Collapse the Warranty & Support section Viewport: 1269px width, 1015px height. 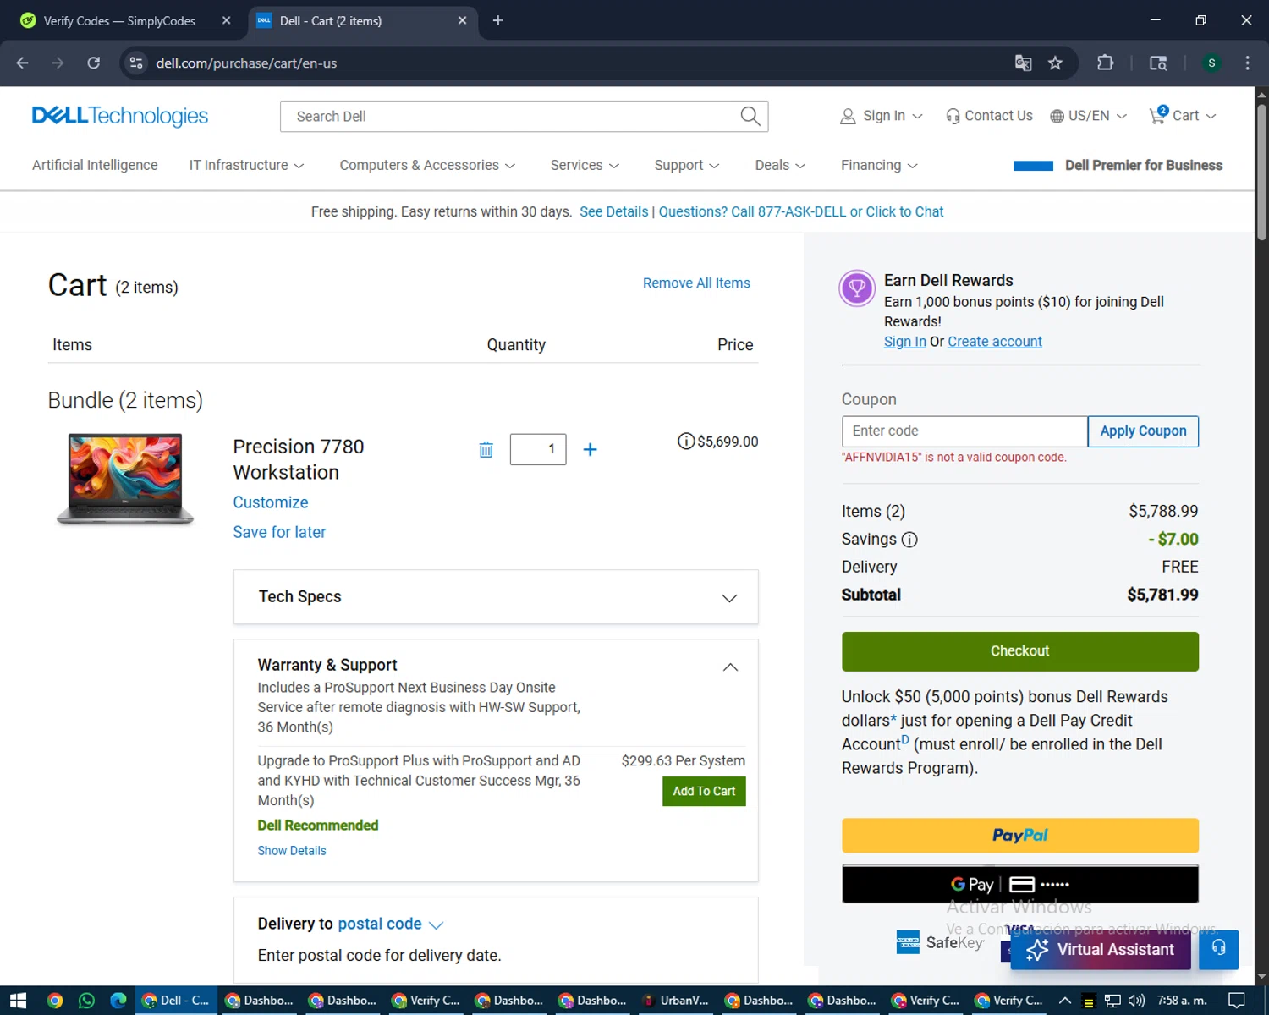click(730, 667)
